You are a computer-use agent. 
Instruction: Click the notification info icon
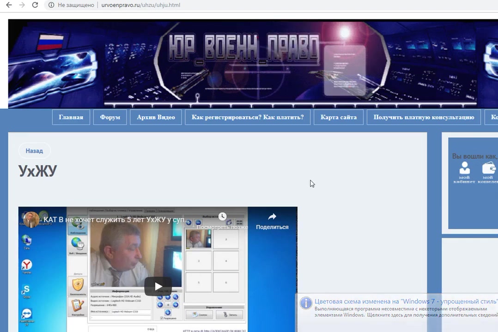tap(306, 303)
